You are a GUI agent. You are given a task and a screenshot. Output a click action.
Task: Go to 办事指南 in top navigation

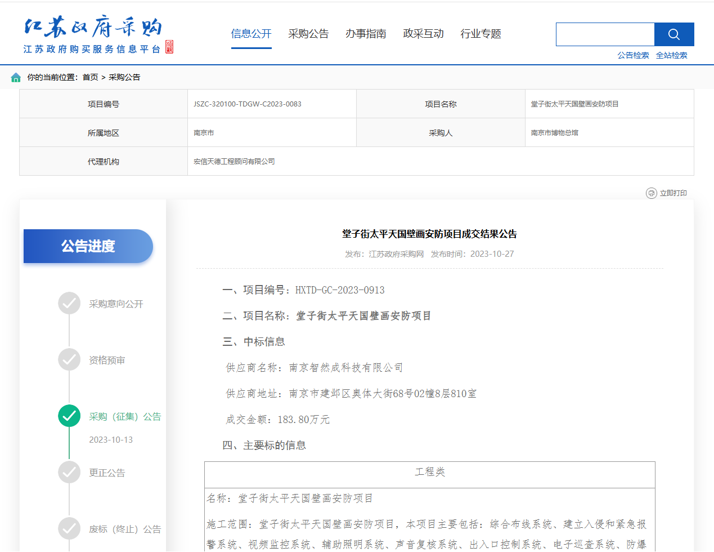point(366,34)
